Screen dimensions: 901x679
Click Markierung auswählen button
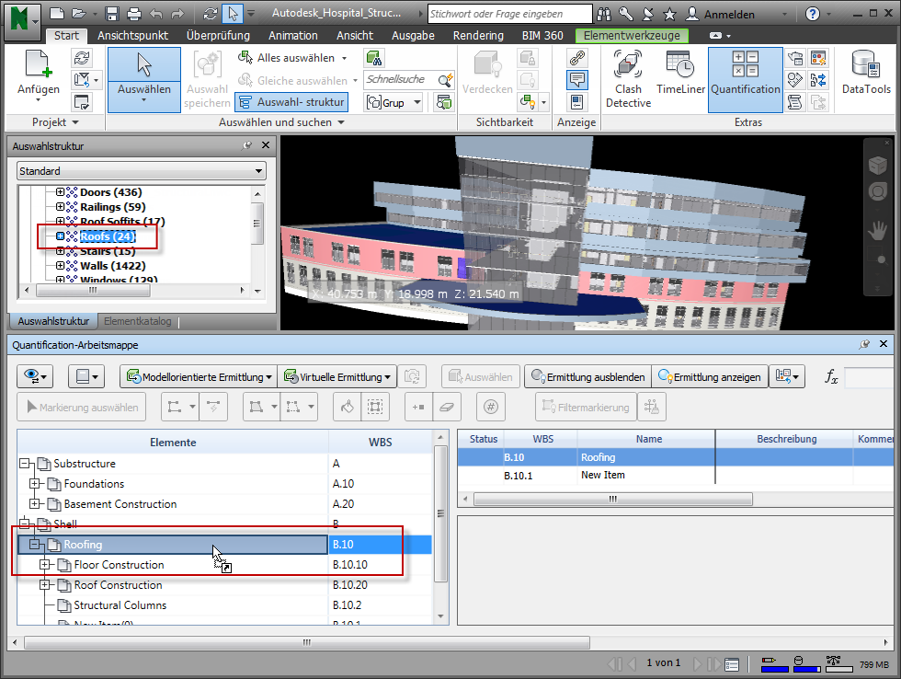pyautogui.click(x=82, y=407)
